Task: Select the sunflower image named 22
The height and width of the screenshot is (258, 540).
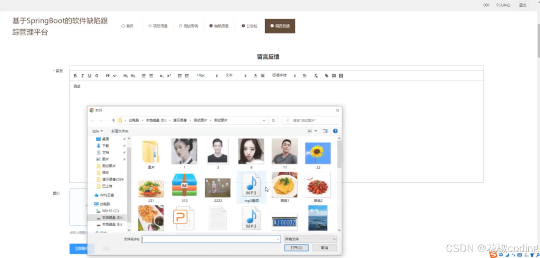Action: pos(318,154)
